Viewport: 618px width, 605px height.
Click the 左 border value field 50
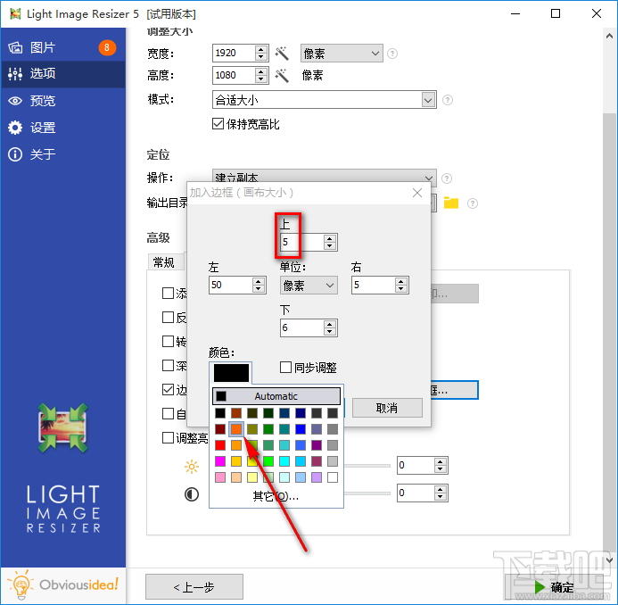[231, 285]
